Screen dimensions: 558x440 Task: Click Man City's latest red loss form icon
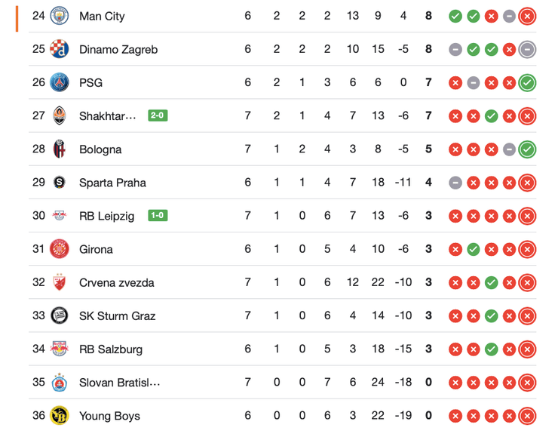[527, 16]
